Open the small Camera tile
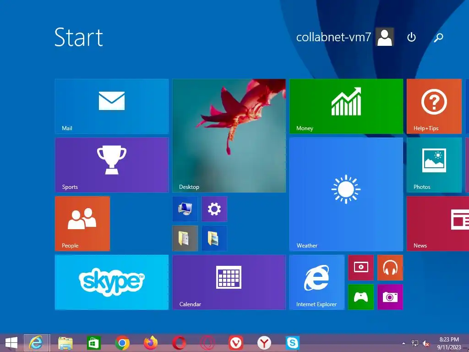Screen dimensions: 469x352 point(390,297)
